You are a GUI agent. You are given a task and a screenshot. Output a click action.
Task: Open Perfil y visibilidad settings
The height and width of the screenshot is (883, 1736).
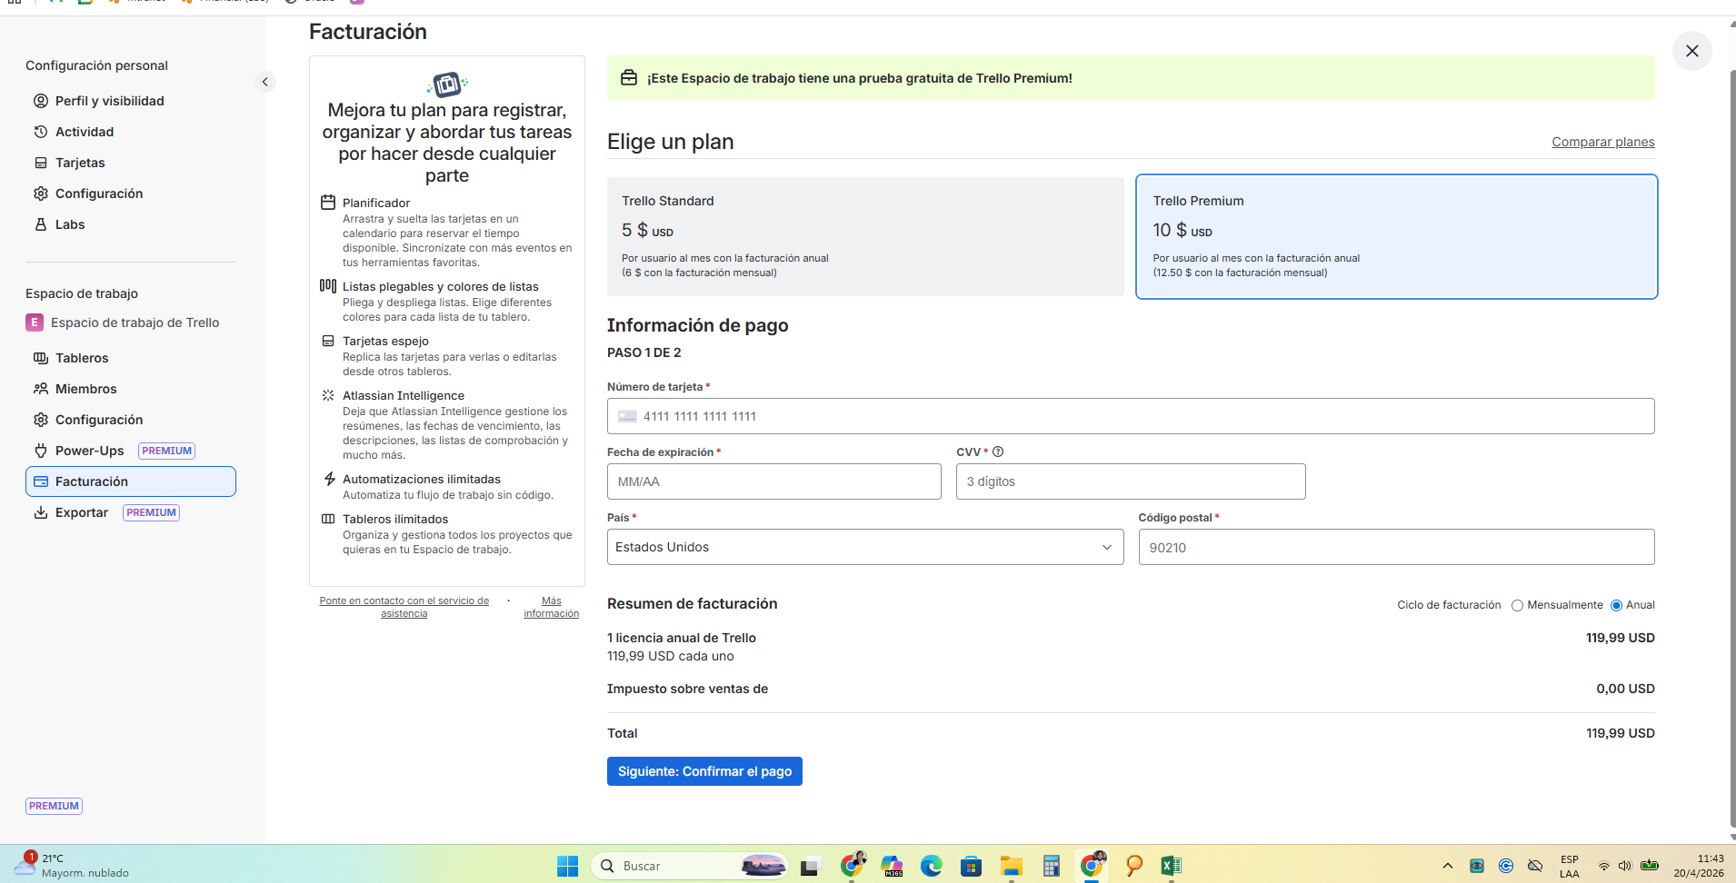pos(109,101)
